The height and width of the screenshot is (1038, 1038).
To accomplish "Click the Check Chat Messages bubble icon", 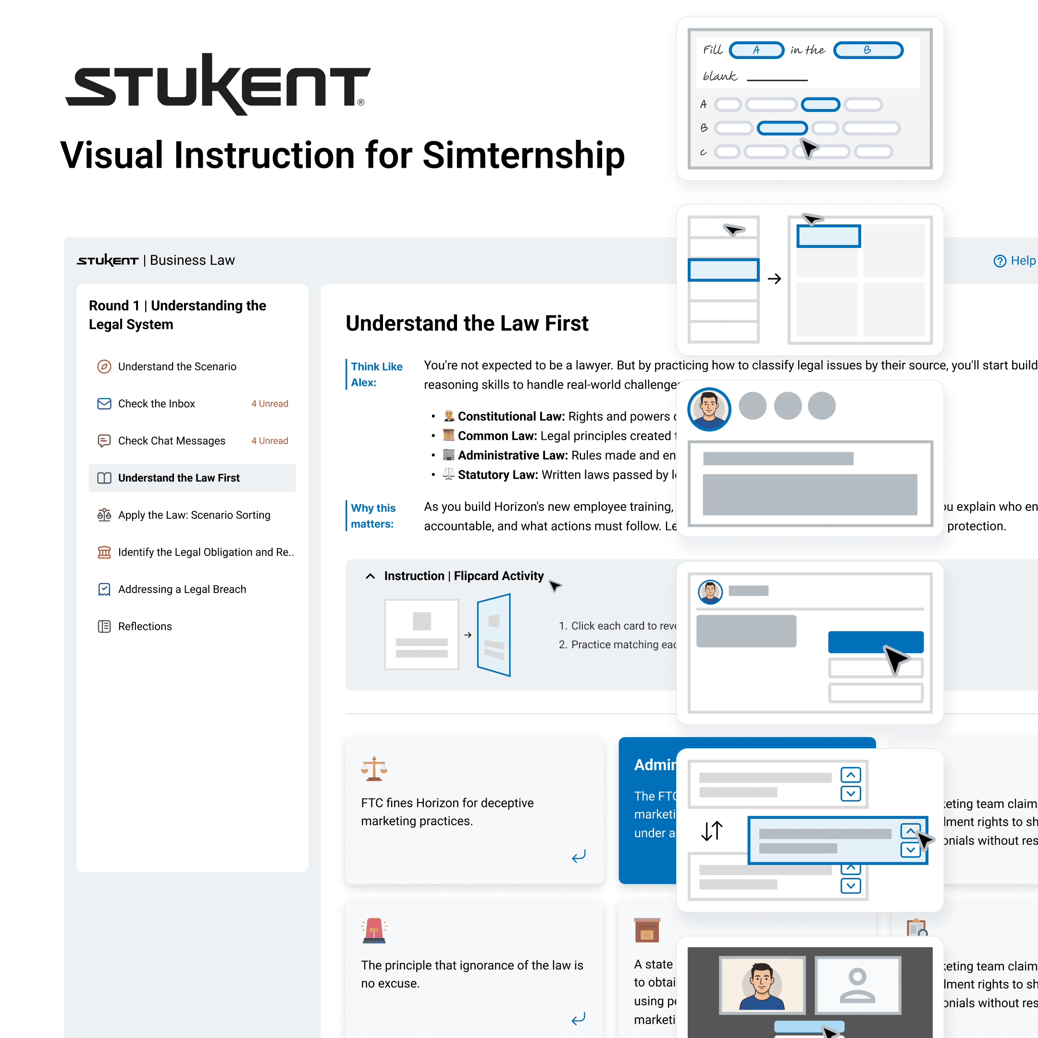I will 104,441.
